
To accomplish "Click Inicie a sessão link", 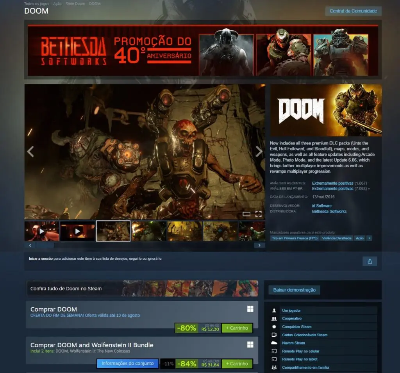I will (41, 259).
